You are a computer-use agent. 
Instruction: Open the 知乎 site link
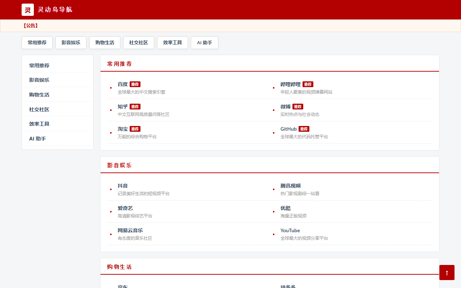pos(123,107)
